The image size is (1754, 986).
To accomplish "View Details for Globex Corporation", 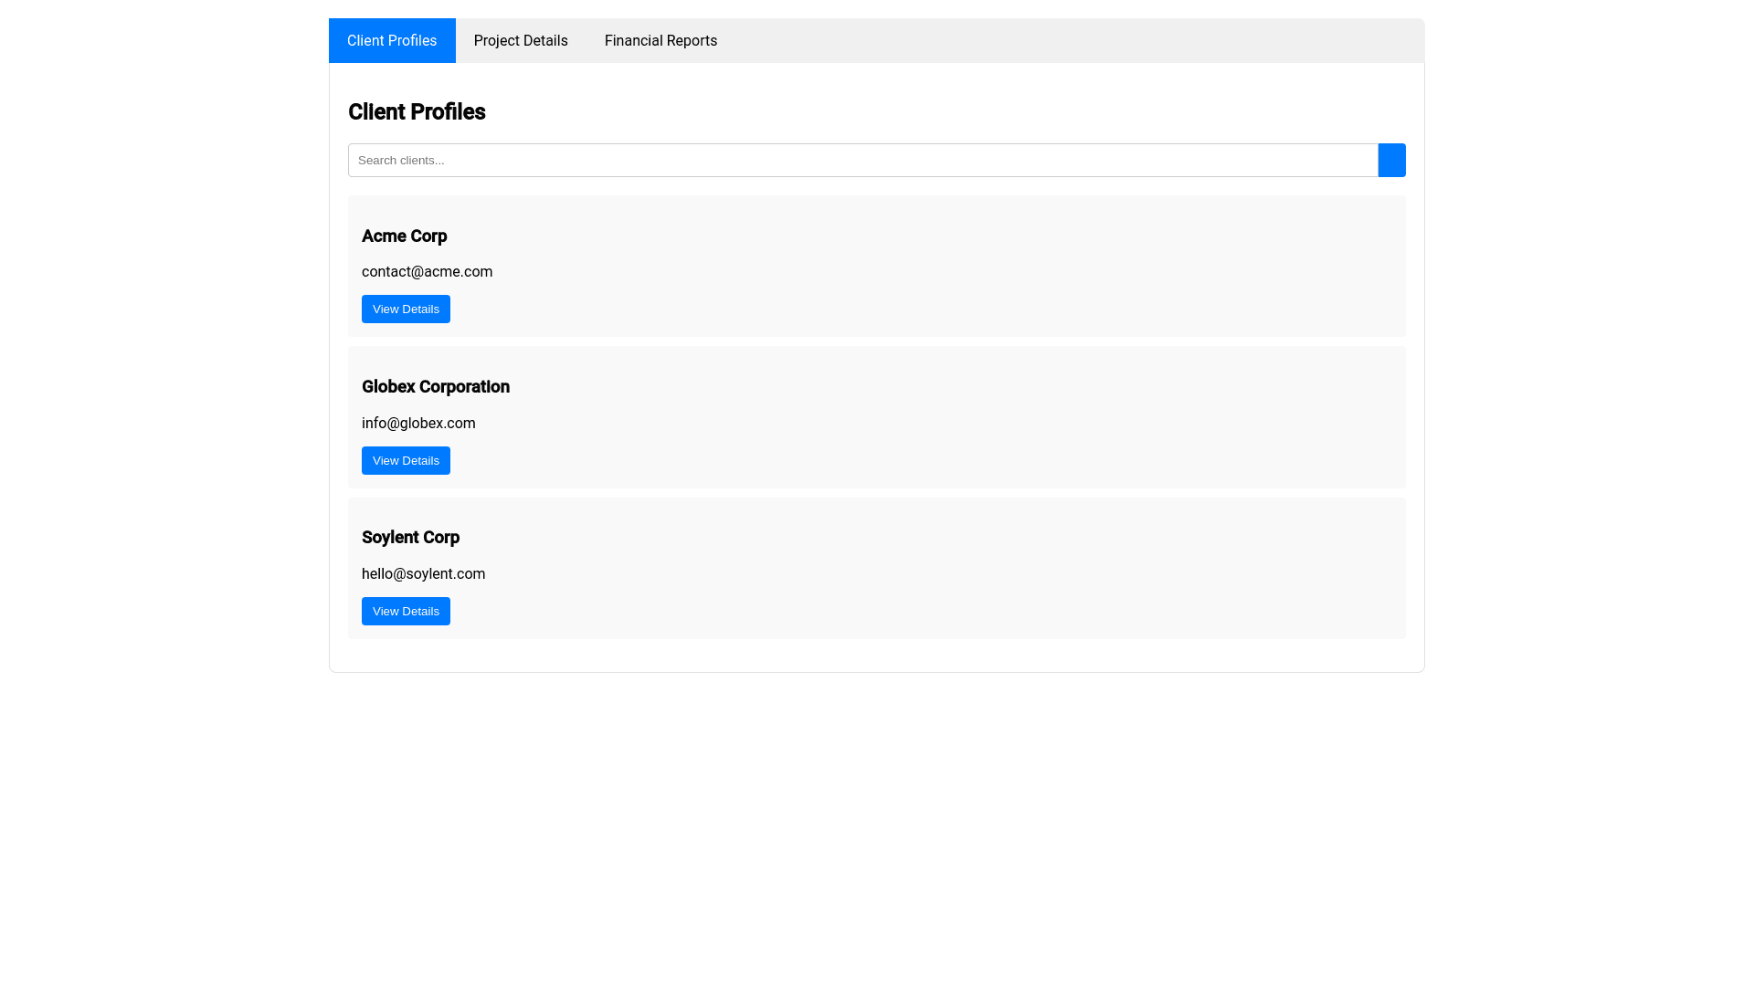I will pyautogui.click(x=406, y=460).
